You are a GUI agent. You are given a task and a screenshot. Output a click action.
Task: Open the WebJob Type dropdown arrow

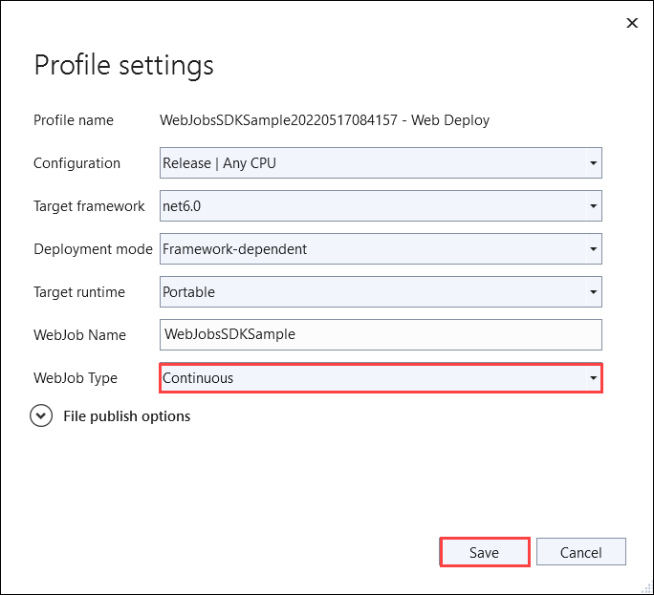pyautogui.click(x=594, y=378)
